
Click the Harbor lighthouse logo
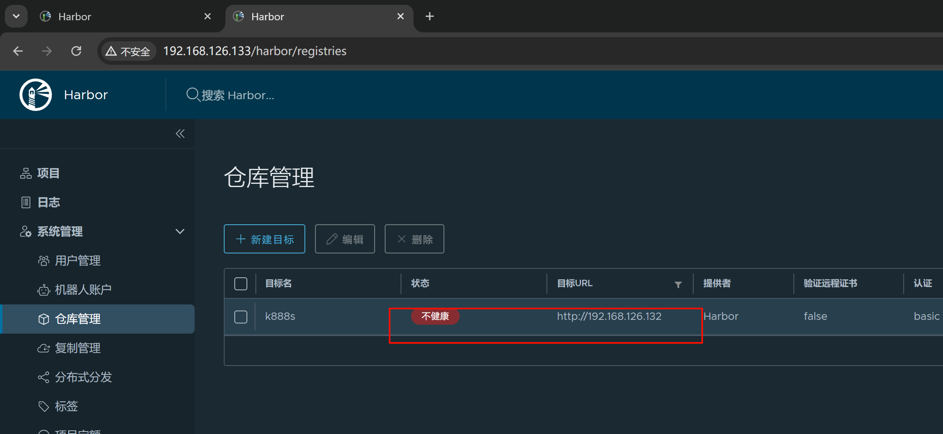[x=36, y=95]
